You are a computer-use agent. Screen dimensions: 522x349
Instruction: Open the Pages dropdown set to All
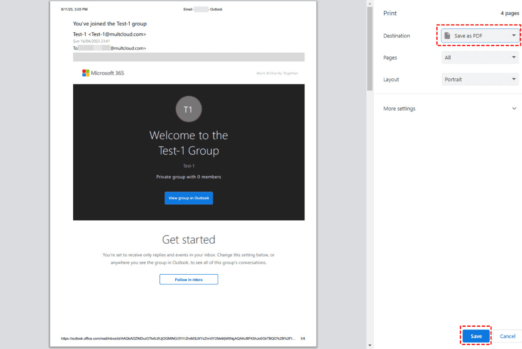pos(480,57)
